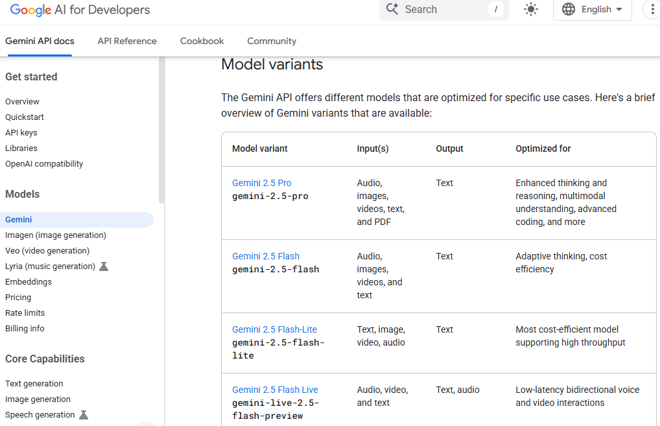Click the gemini-live-2.5-flash-preview model code
Viewport: 660px width, 426px height.
tap(276, 409)
